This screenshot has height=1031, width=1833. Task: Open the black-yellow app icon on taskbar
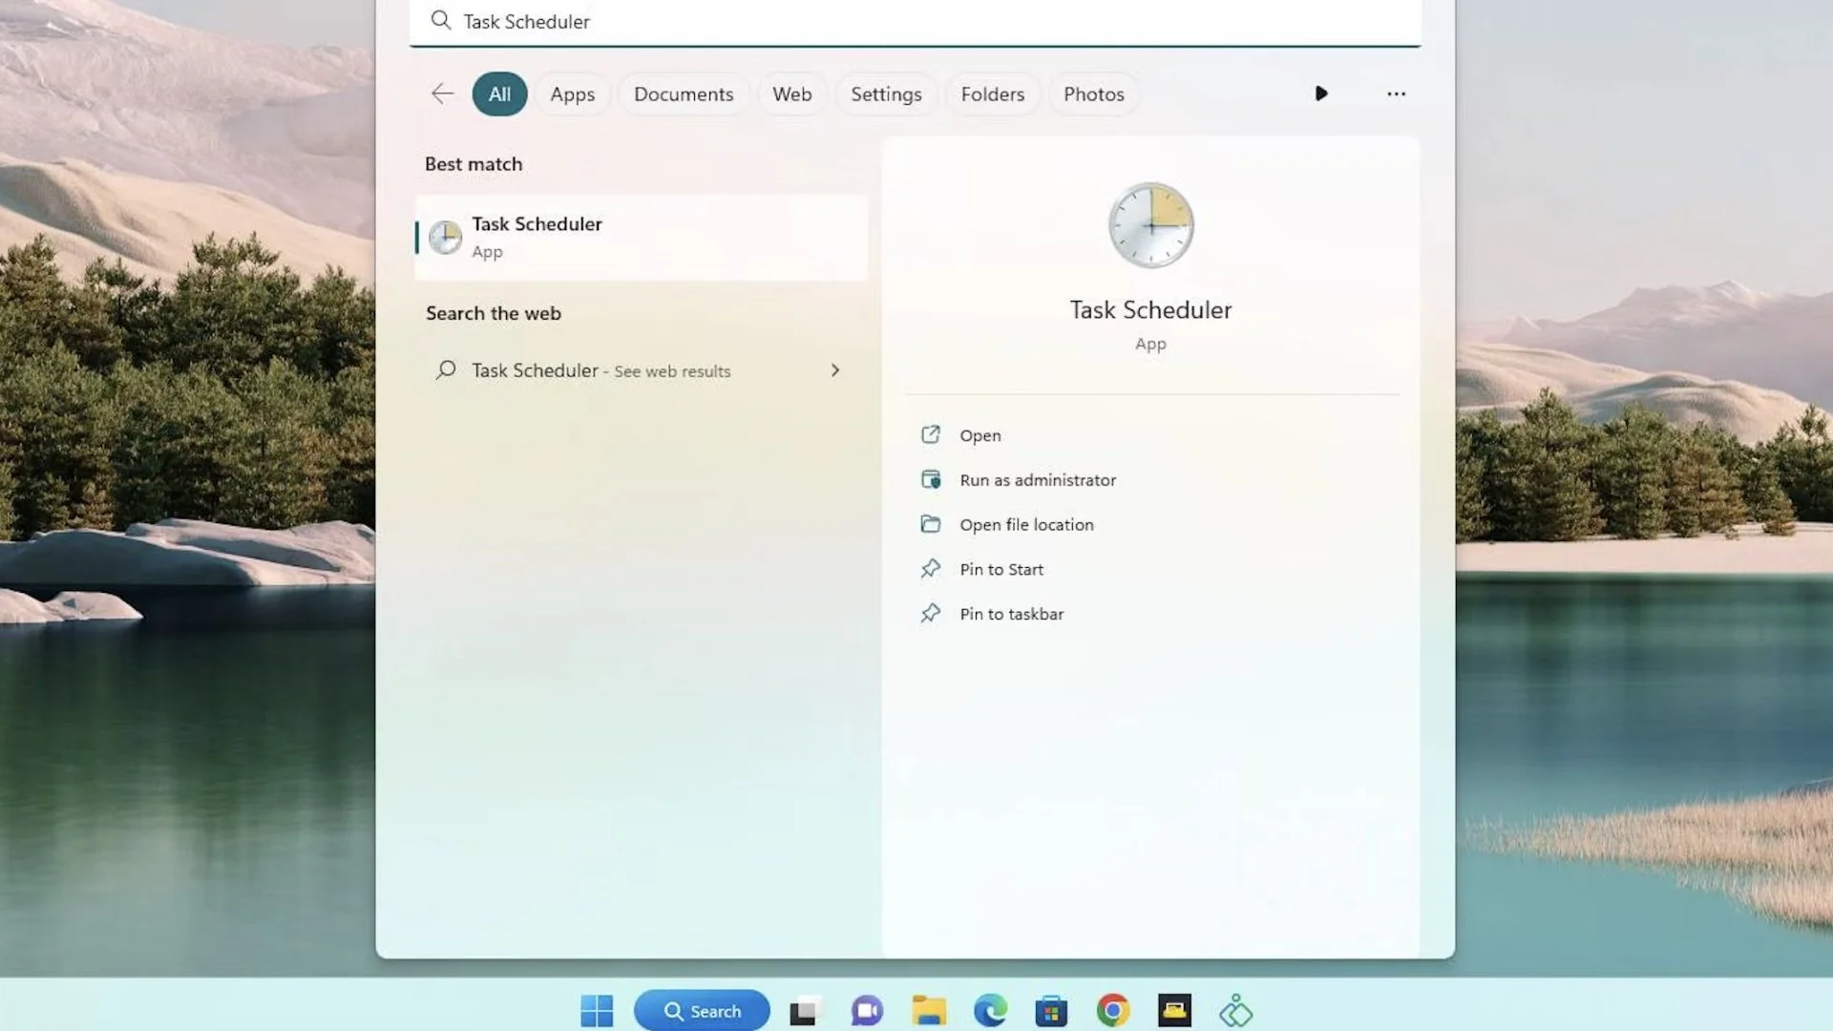(x=1174, y=1010)
